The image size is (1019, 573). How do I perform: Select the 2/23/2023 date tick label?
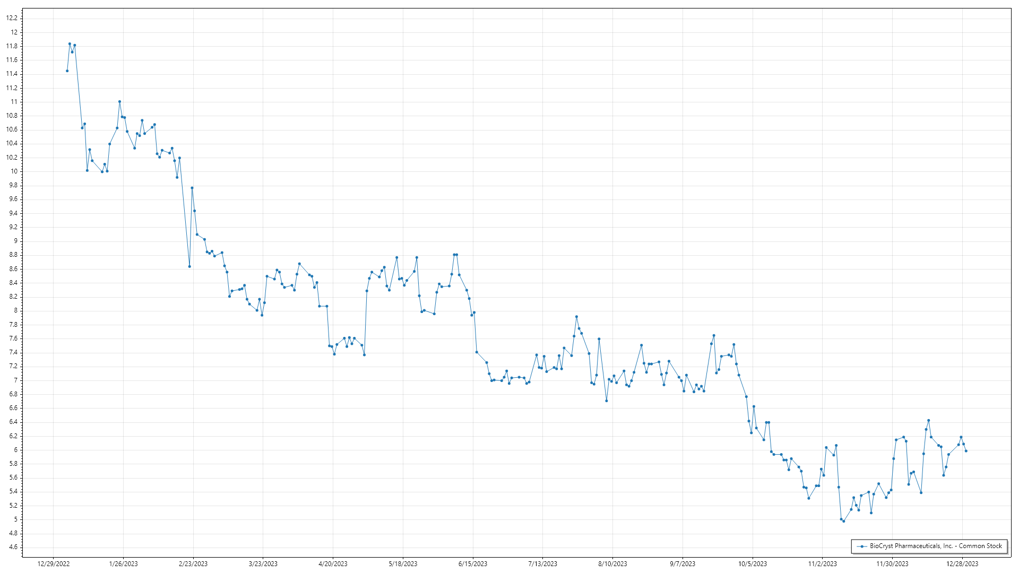pos(193,564)
